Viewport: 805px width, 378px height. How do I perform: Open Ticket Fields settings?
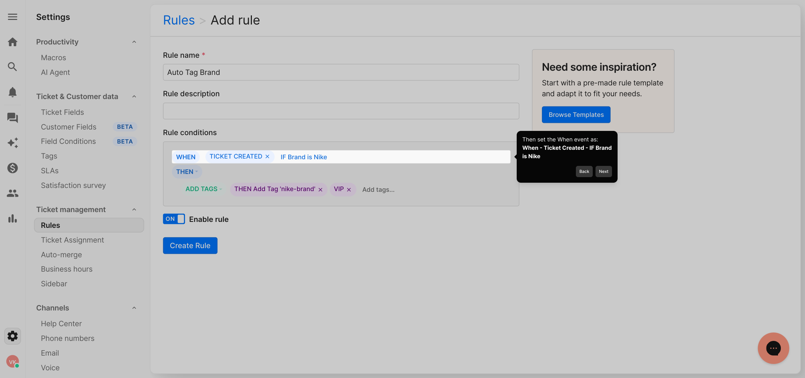pyautogui.click(x=62, y=112)
